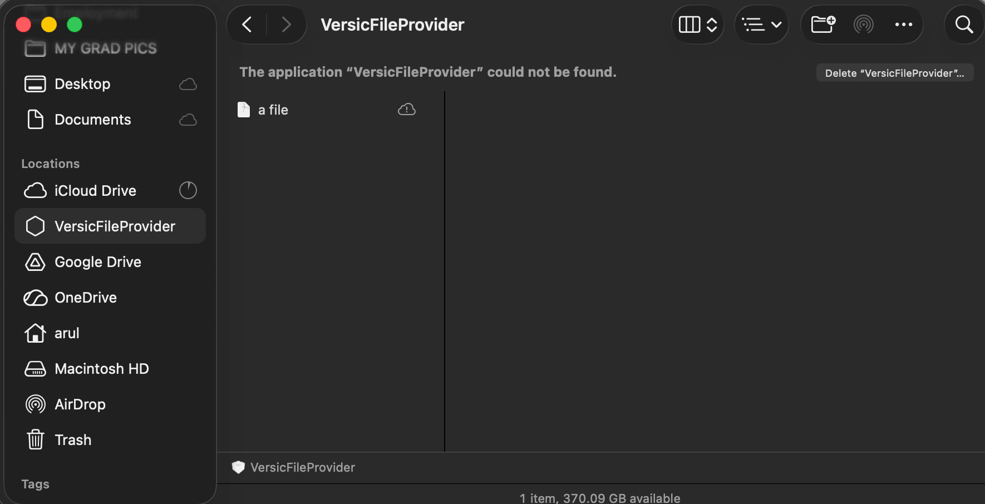
Task: Open the Desktop folder from the sidebar
Action: (x=82, y=83)
